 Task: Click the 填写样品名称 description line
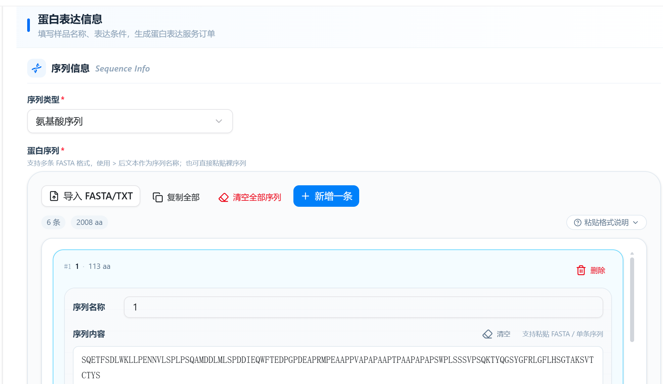click(x=127, y=34)
